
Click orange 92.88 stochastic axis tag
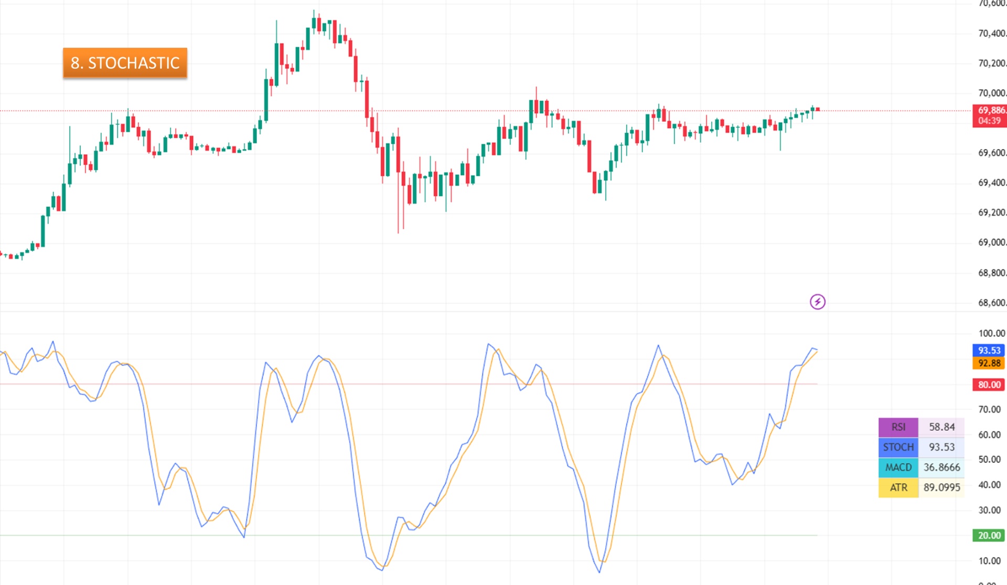[989, 363]
